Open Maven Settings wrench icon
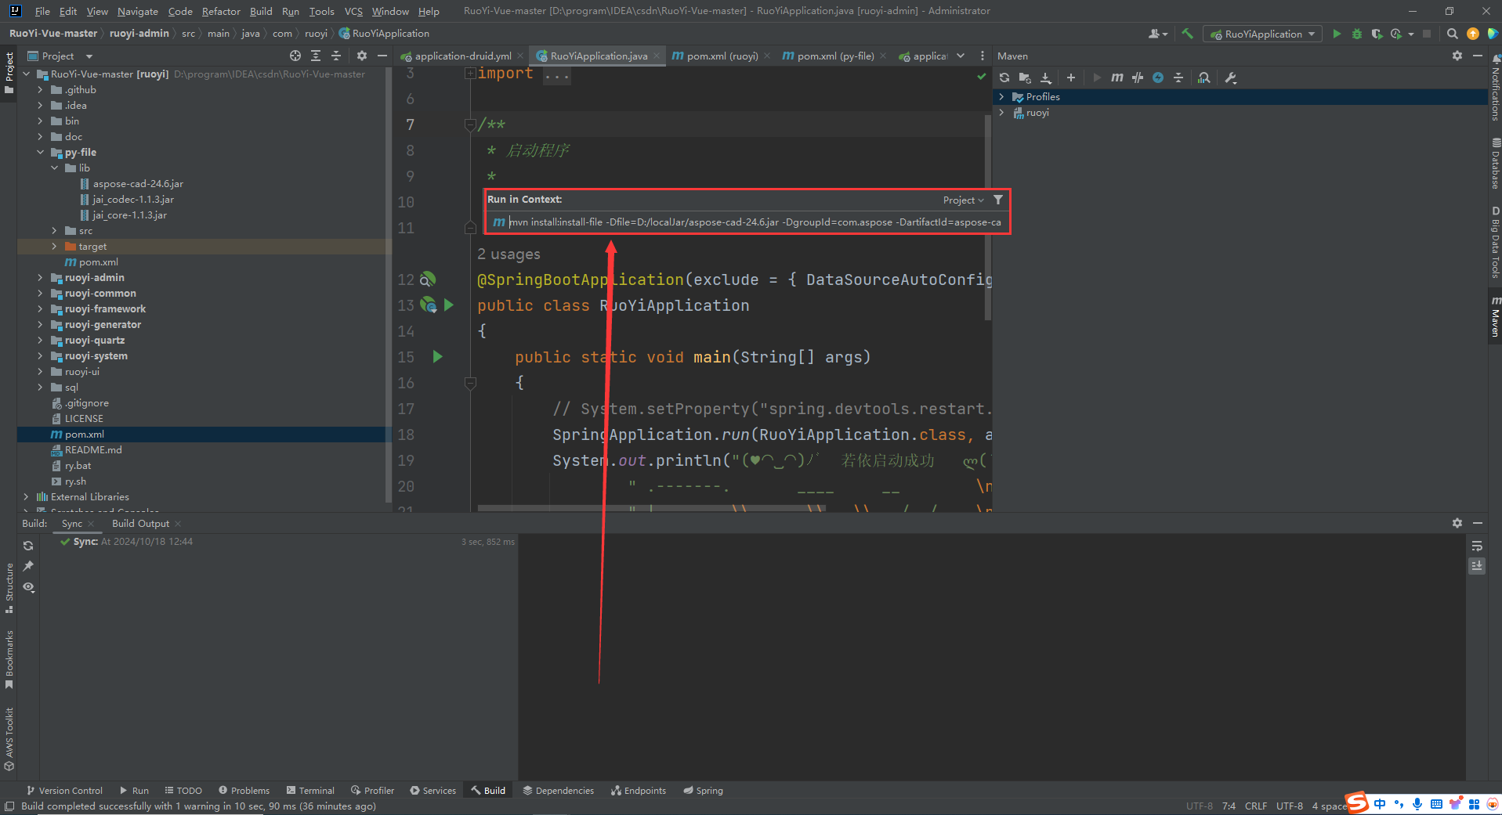 click(1230, 78)
